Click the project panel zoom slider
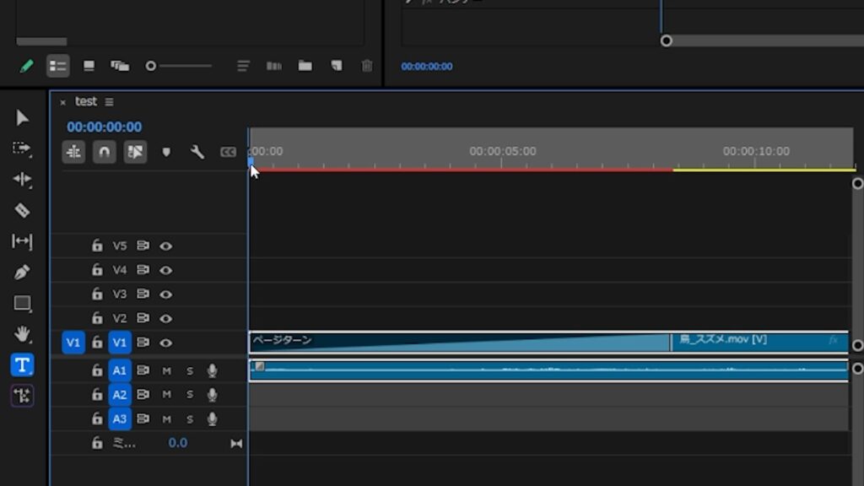This screenshot has height=486, width=864. 179,66
